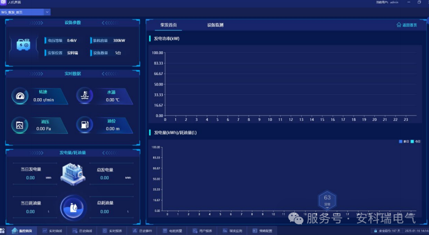Click the 水温 thermometer icon

tap(85, 95)
